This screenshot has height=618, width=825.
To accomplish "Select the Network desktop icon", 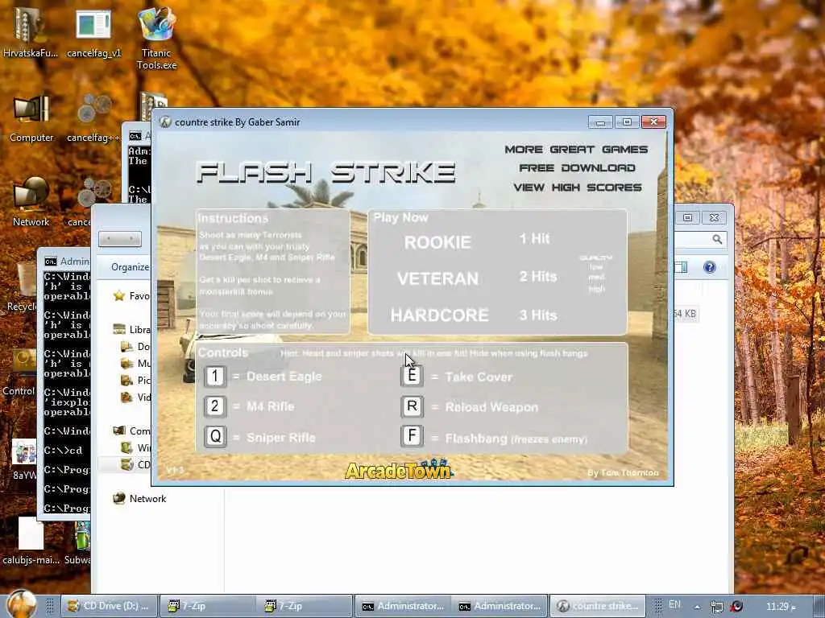I will point(31,202).
